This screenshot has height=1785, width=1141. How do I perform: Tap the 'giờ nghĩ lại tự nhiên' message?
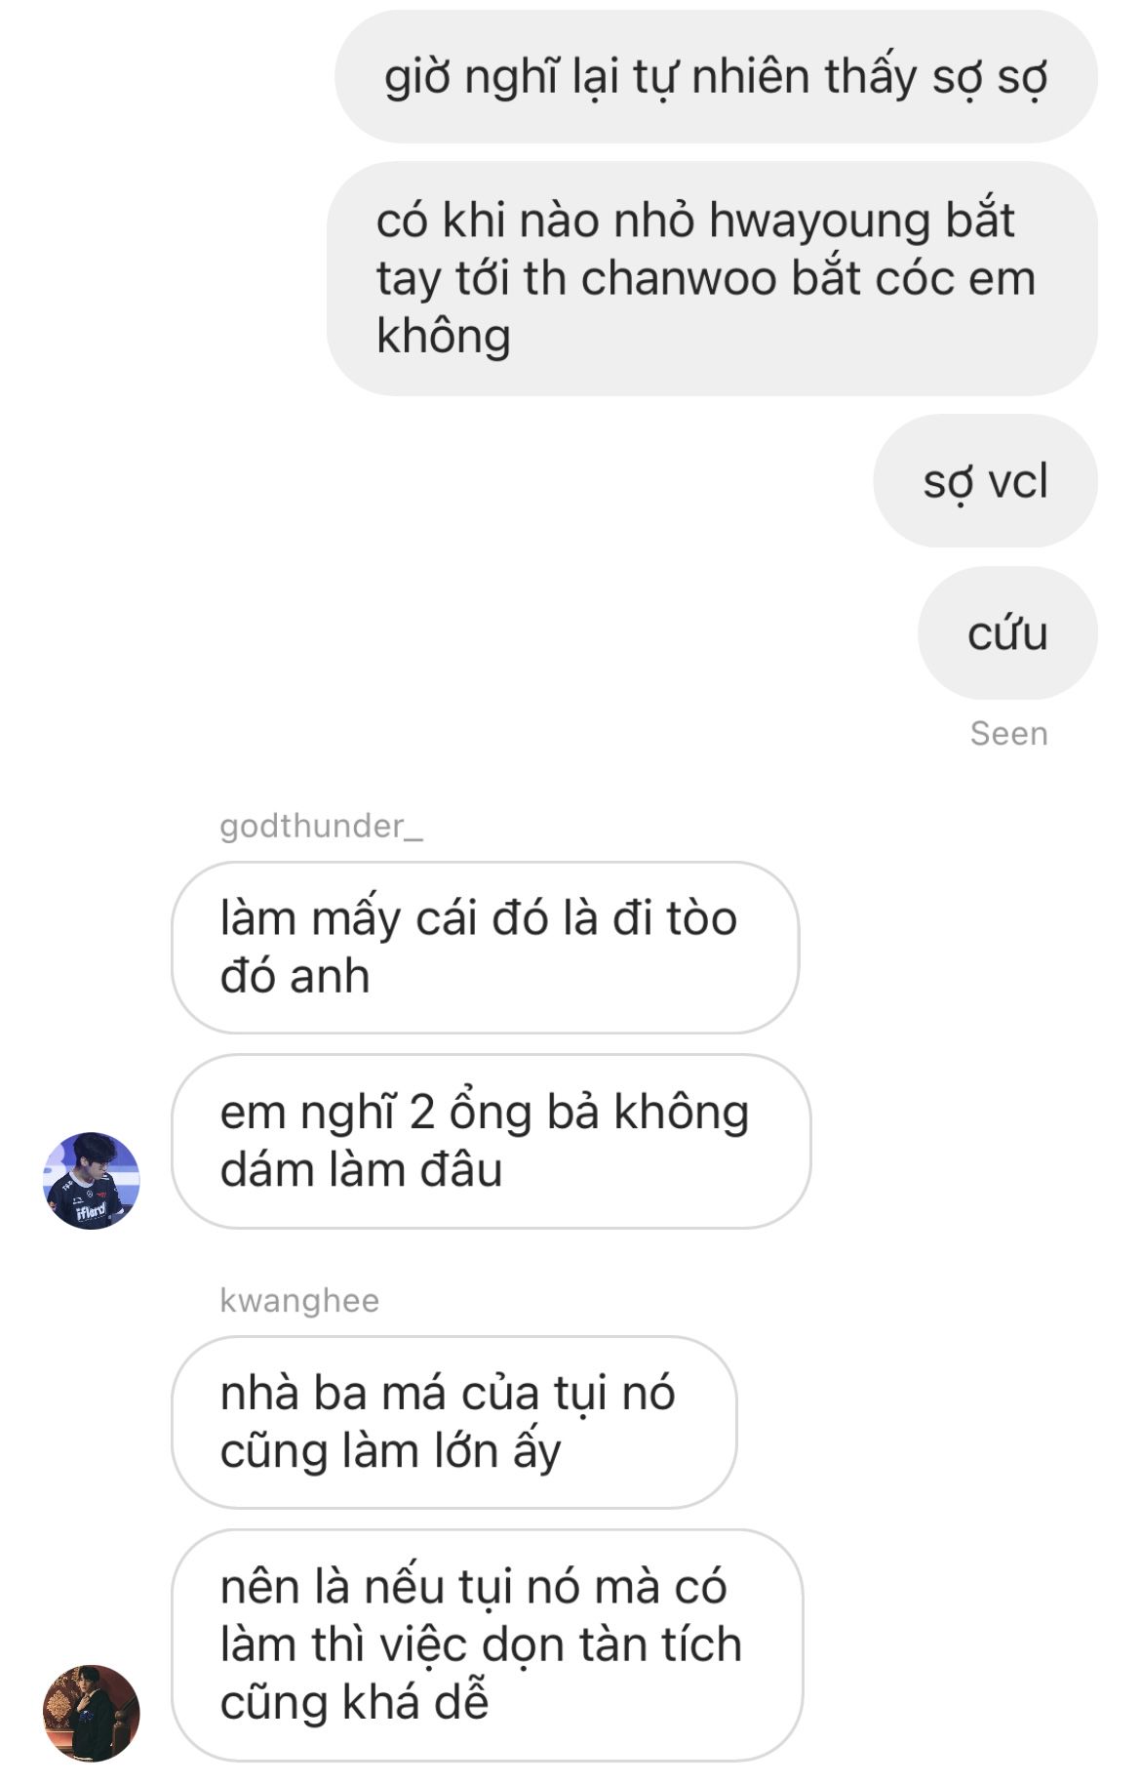click(716, 76)
